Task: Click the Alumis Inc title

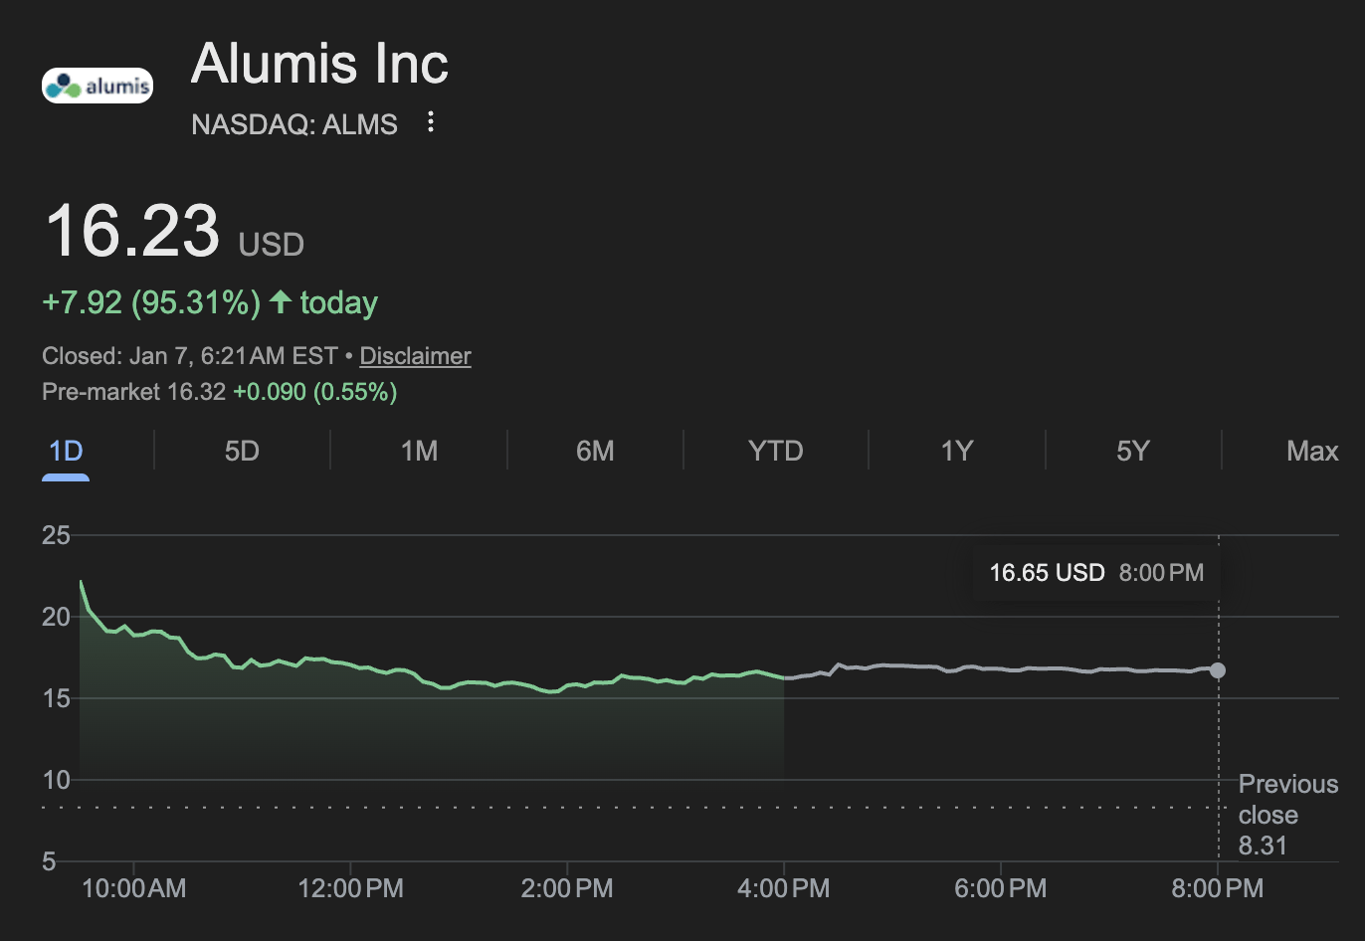Action: pyautogui.click(x=319, y=65)
